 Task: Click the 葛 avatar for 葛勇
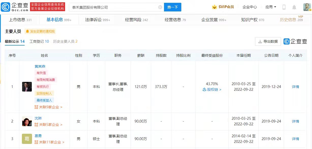tap(27, 139)
